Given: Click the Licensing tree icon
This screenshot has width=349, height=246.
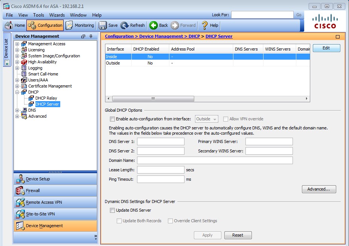Looking at the screenshot, I should click(x=24, y=50).
